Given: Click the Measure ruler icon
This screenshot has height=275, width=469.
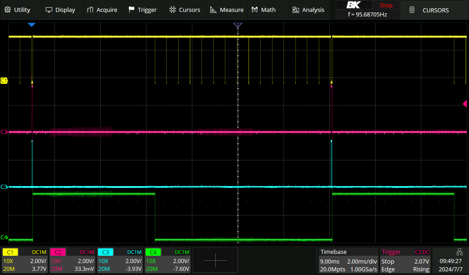Looking at the screenshot, I should point(213,10).
